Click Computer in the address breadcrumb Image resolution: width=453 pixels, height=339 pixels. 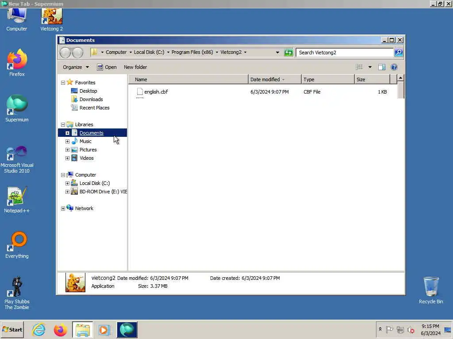point(116,52)
